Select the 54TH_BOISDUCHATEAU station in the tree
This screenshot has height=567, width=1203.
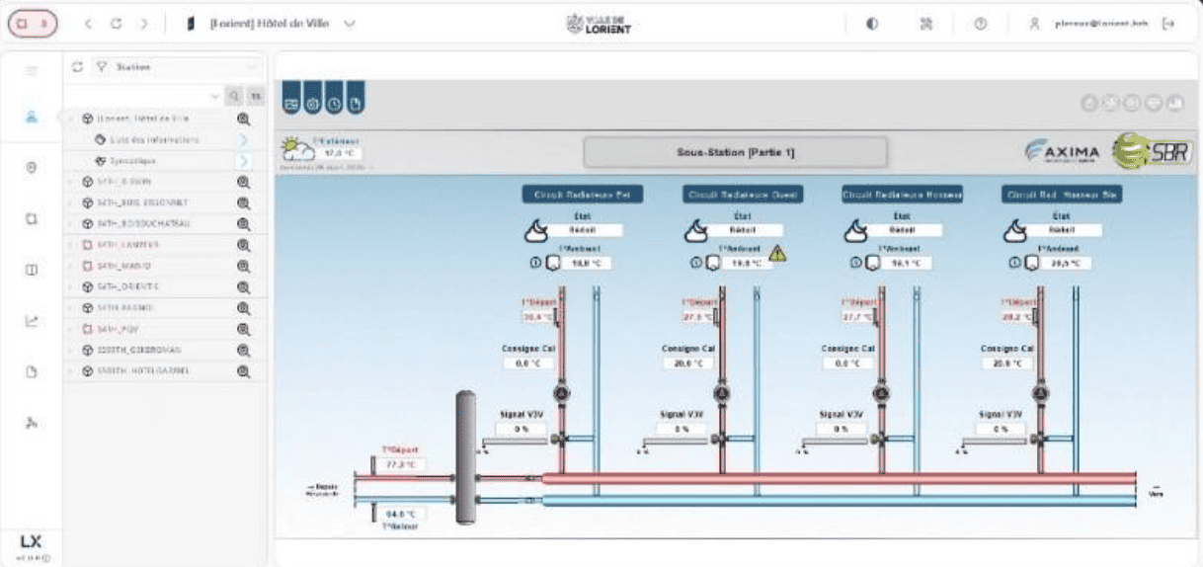click(x=143, y=223)
